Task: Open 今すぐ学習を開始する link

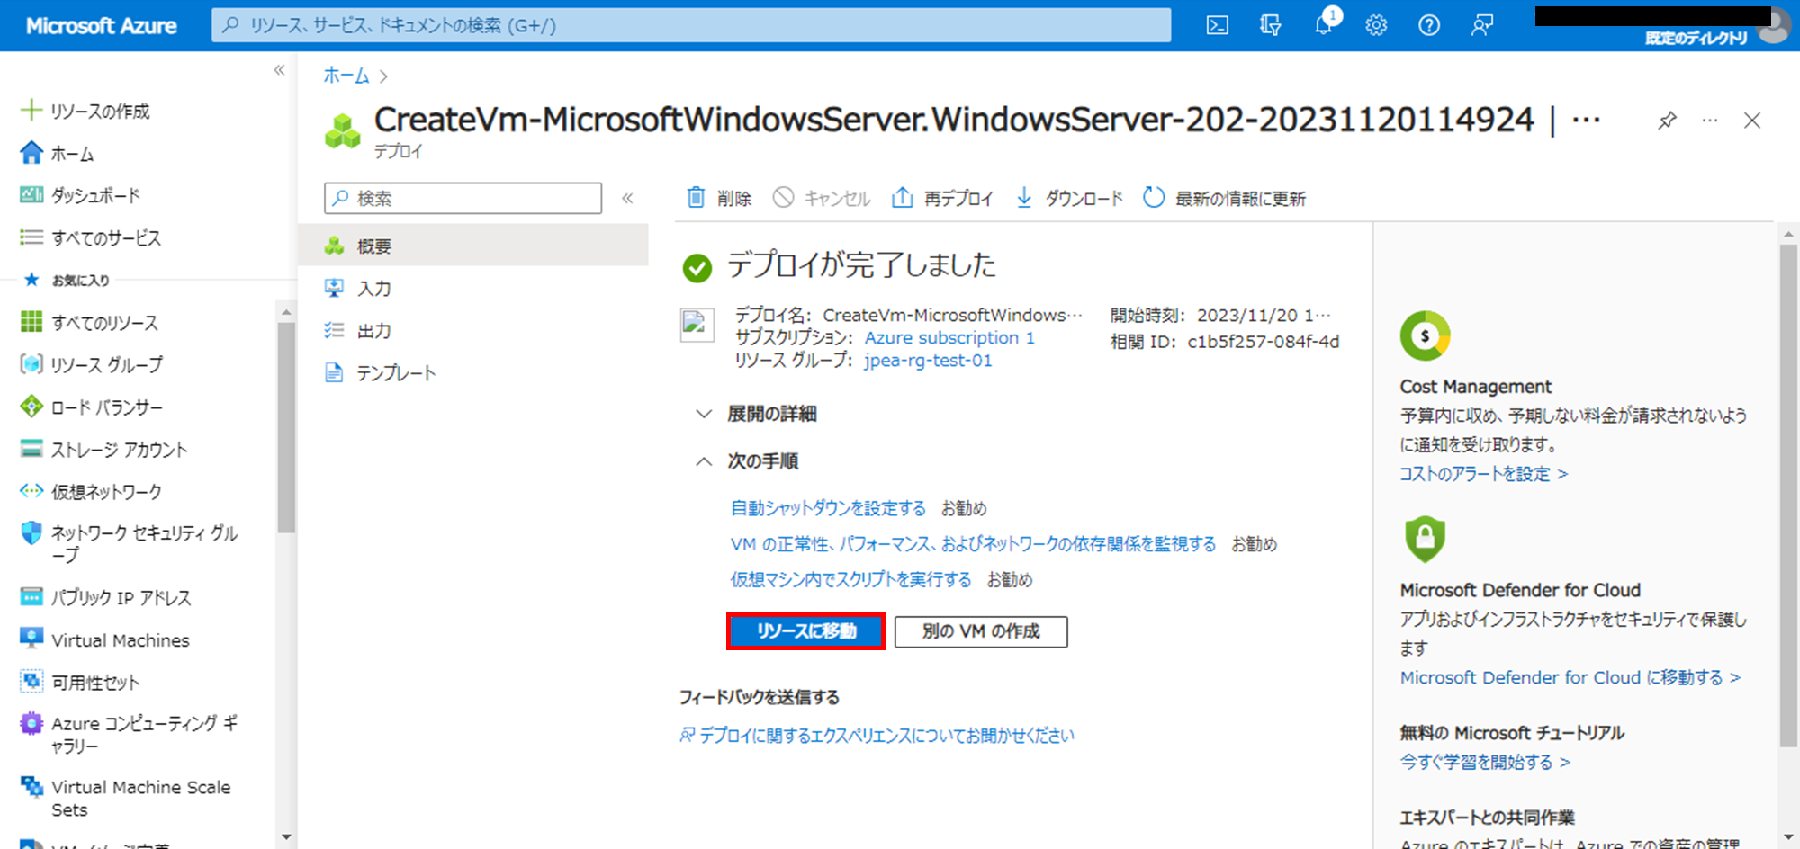Action: coord(1485,763)
